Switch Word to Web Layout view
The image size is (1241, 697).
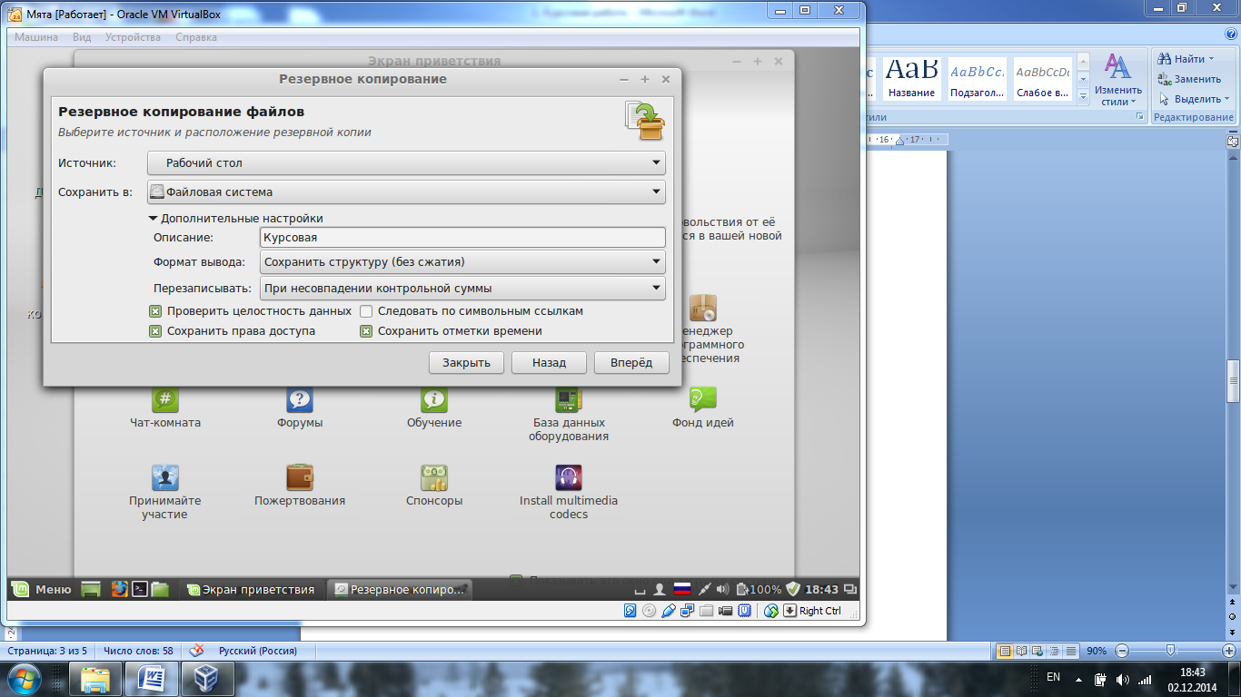pyautogui.click(x=1038, y=651)
